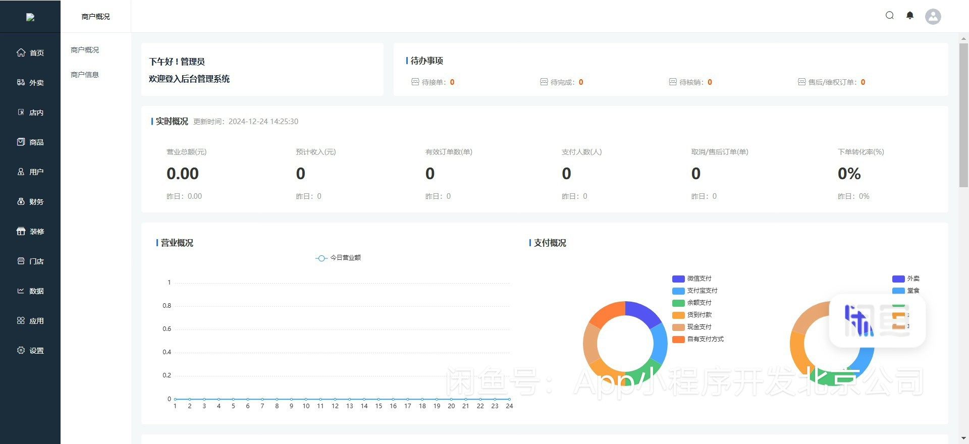969x444 pixels.
Task: Open the 外卖 takeout section
Action: pyautogui.click(x=30, y=83)
